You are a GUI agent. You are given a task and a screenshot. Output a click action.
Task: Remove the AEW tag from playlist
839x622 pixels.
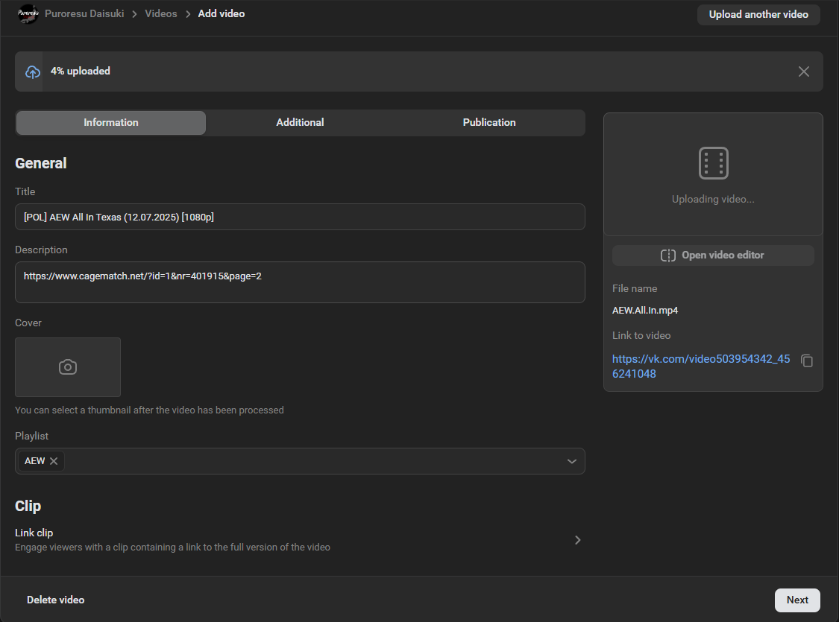[x=54, y=460]
